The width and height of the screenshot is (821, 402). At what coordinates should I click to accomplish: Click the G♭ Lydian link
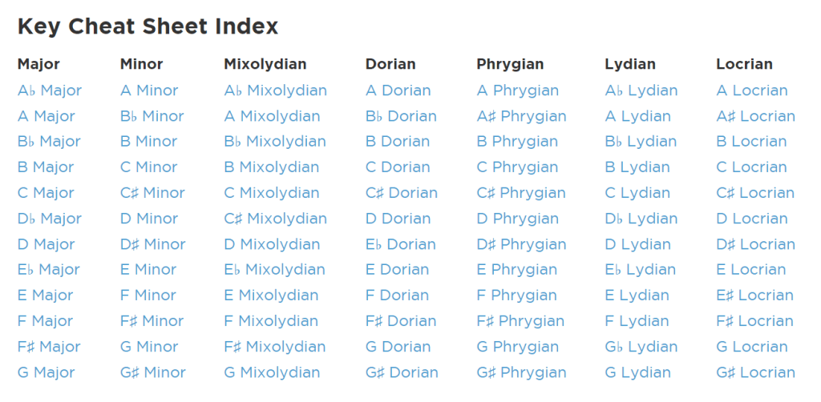(641, 347)
